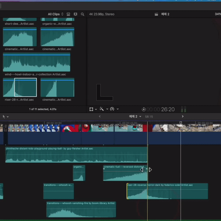Select the transitions---whoosh-vanishing-fire timeline clip
Image resolution: width=221 pixels, height=221 pixels.
coord(81,209)
